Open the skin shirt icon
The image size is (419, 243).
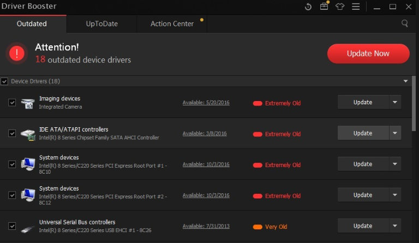pyautogui.click(x=340, y=7)
